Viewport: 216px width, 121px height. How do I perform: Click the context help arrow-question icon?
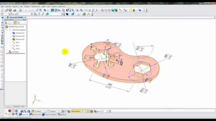[67, 10]
